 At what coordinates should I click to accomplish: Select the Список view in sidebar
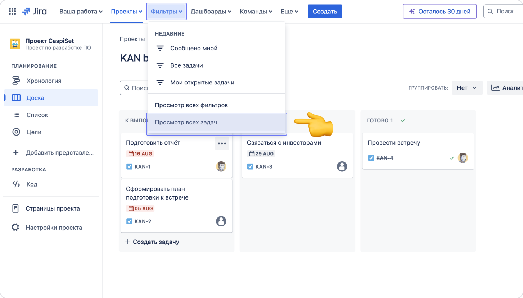point(37,115)
